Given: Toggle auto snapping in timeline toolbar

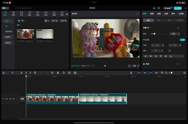Looking at the screenshot, I should coord(145,73).
